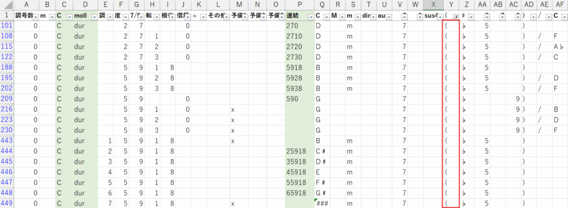The height and width of the screenshot is (208, 568).
Task: Select column D header
Action: pyautogui.click(x=85, y=4)
